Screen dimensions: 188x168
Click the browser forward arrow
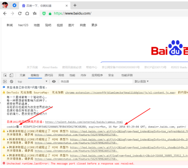tap(13, 13)
